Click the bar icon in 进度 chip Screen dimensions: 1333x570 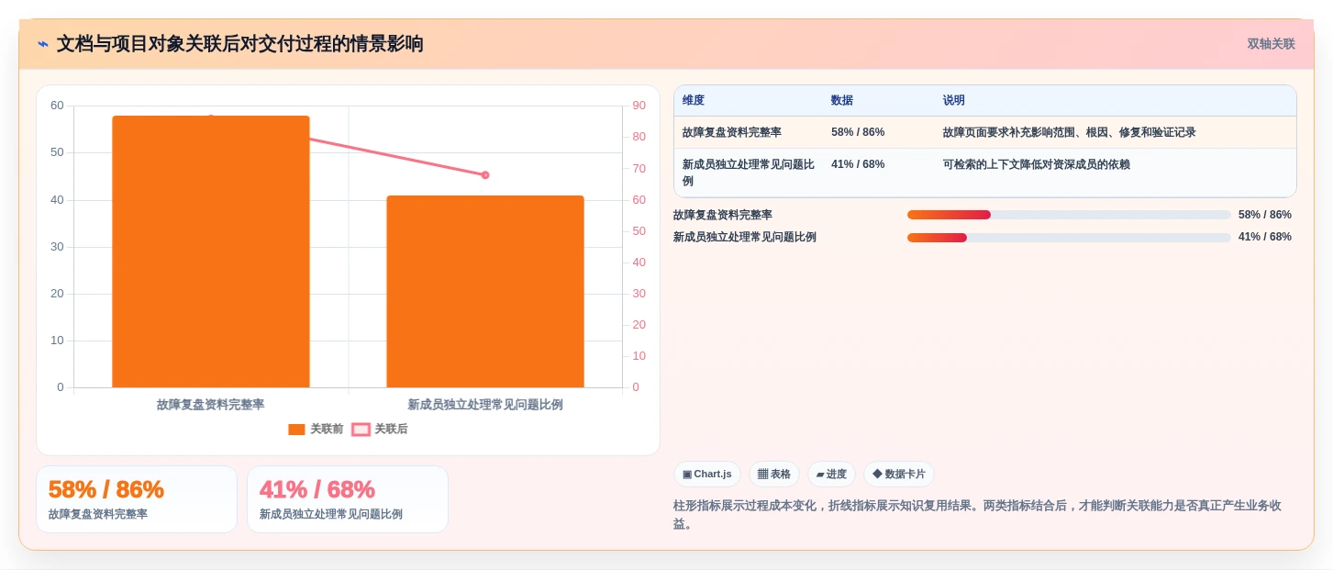[x=820, y=475]
